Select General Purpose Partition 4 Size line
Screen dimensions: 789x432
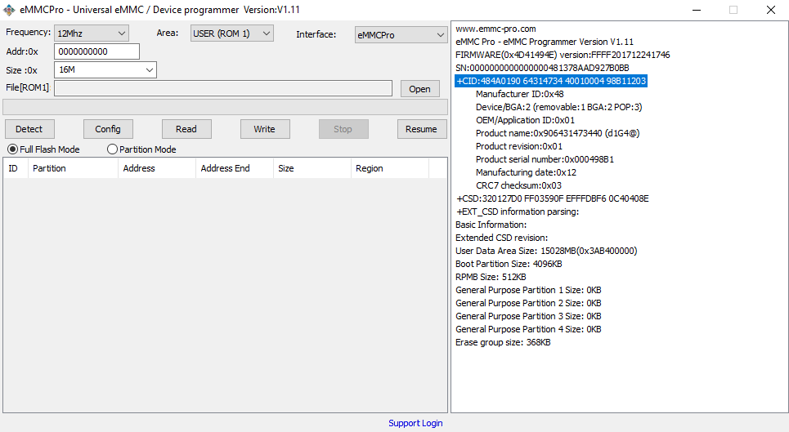point(528,329)
